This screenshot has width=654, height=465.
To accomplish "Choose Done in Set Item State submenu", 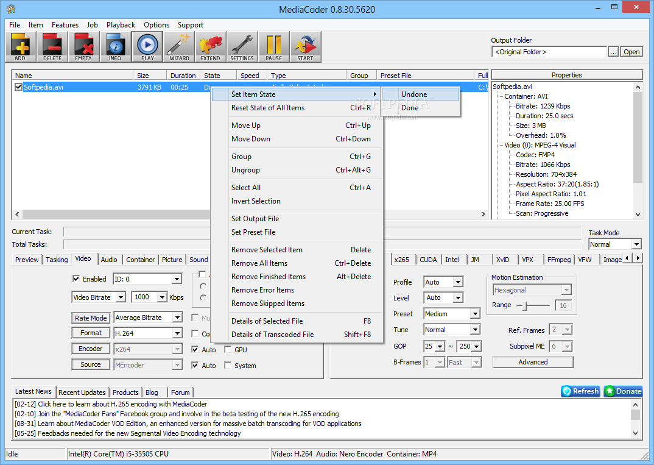I will 420,108.
